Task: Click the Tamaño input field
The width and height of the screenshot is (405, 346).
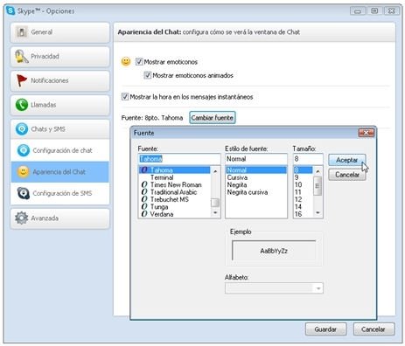Action: tap(308, 159)
